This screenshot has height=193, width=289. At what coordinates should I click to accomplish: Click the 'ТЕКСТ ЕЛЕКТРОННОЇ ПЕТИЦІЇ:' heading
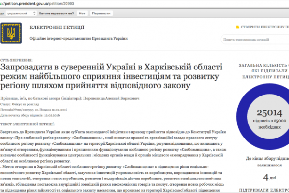(27, 124)
